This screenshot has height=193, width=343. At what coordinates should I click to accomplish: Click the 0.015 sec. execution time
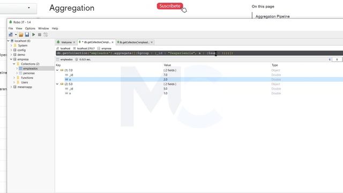click(x=85, y=60)
